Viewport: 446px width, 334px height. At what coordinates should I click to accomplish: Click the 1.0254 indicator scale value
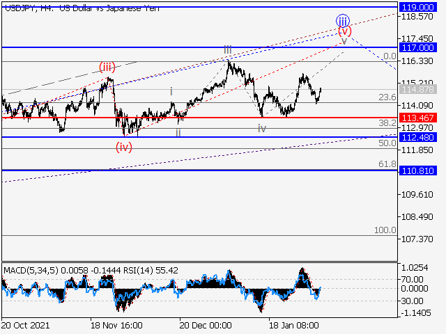click(x=415, y=267)
